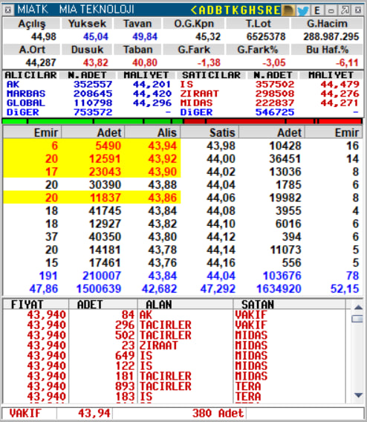Click the scroll down arrow in the trades list
The width and height of the screenshot is (367, 422).
[358, 395]
